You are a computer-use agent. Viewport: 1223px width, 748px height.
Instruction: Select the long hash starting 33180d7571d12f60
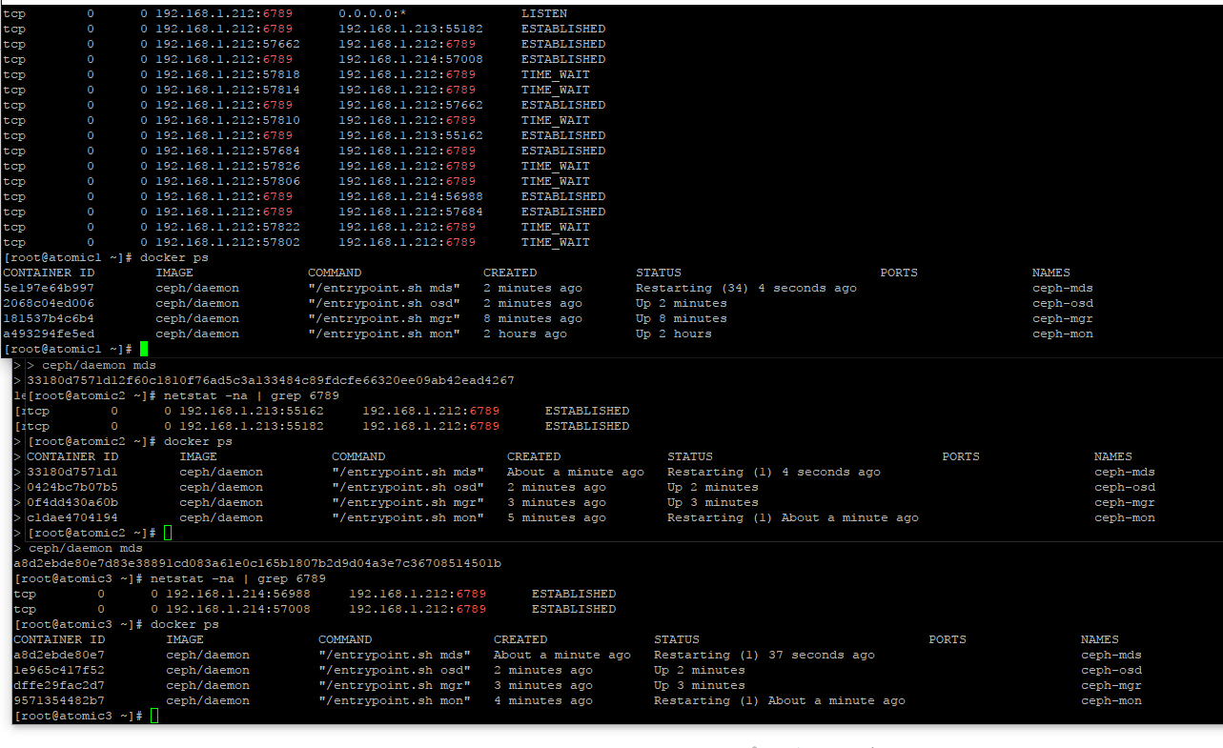tap(271, 380)
